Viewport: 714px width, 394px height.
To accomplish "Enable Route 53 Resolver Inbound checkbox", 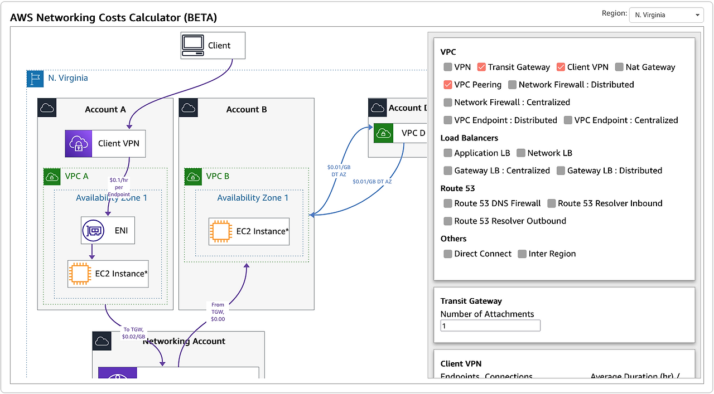I will [552, 203].
